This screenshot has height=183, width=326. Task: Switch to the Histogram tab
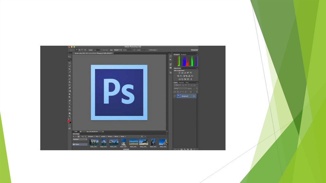(177, 55)
